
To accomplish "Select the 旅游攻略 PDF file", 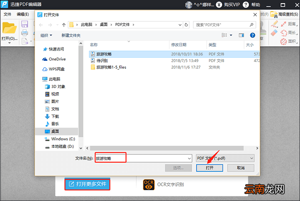I will (174, 54).
